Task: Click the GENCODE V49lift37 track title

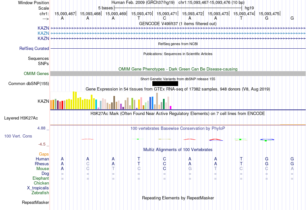Action: click(x=178, y=24)
